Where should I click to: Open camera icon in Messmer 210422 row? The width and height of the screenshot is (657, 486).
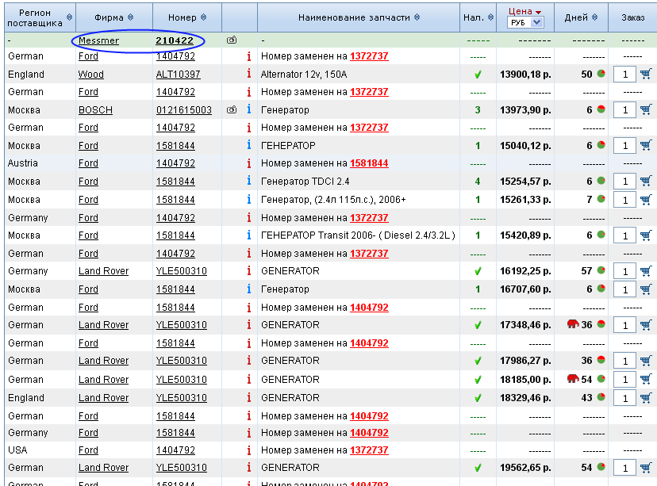[x=232, y=40]
